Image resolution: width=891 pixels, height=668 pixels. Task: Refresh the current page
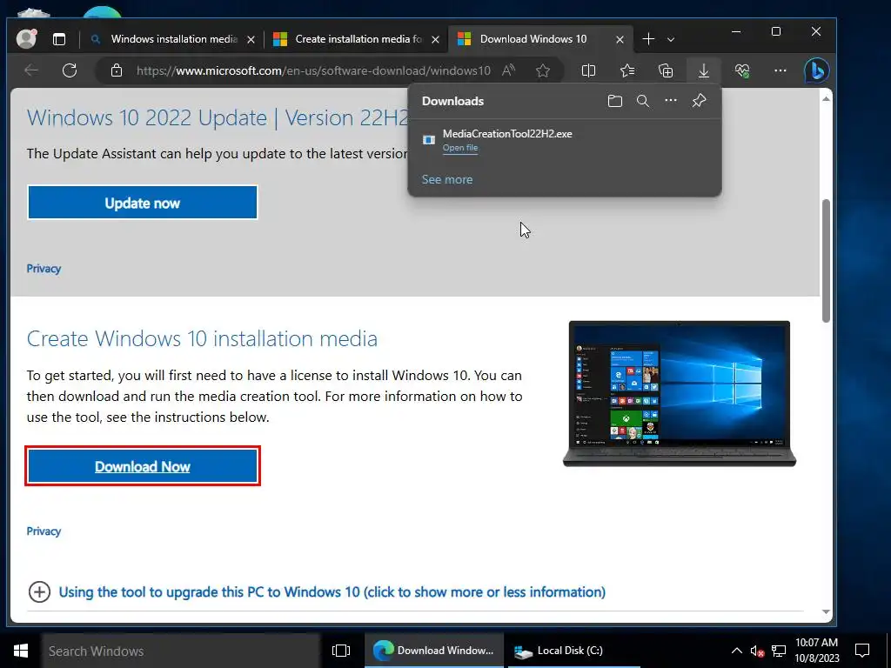(x=70, y=70)
